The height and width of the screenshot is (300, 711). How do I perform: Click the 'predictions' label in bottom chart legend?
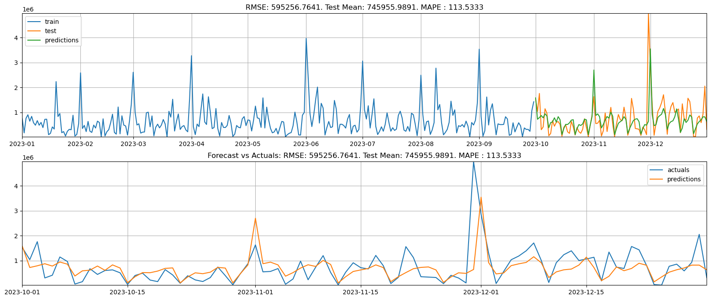coord(684,179)
